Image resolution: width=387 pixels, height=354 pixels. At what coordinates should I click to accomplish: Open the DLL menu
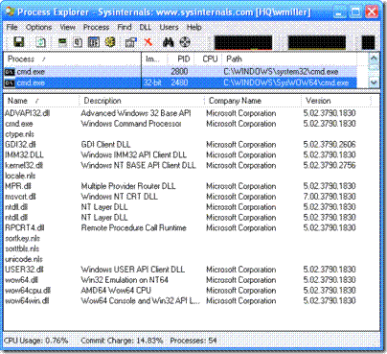click(x=146, y=27)
